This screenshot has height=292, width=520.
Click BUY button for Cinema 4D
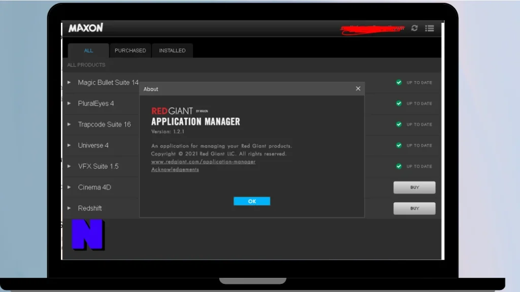point(414,188)
